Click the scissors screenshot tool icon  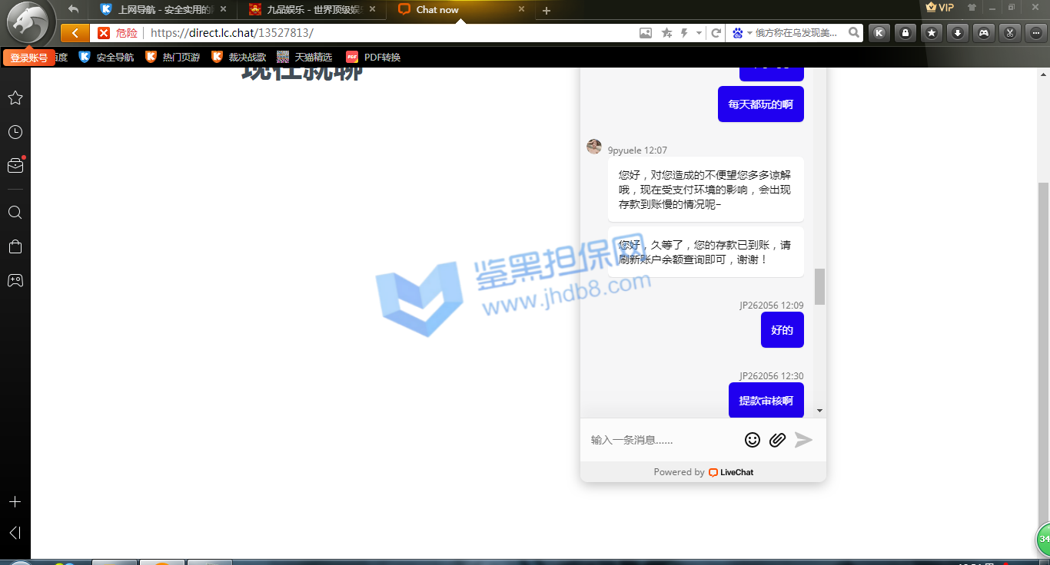pos(1010,33)
